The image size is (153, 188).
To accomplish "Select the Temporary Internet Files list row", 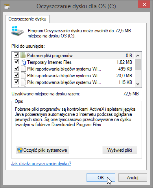I will point(74,62).
